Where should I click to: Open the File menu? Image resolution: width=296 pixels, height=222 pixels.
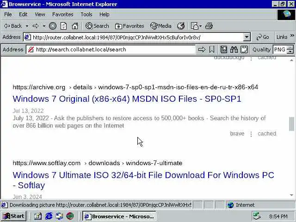pyautogui.click(x=8, y=14)
